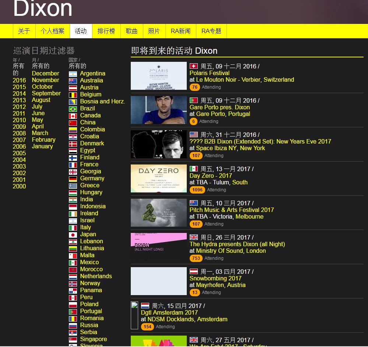368x347 pixels.
Task: Select France in the country filter
Action: coord(89,164)
